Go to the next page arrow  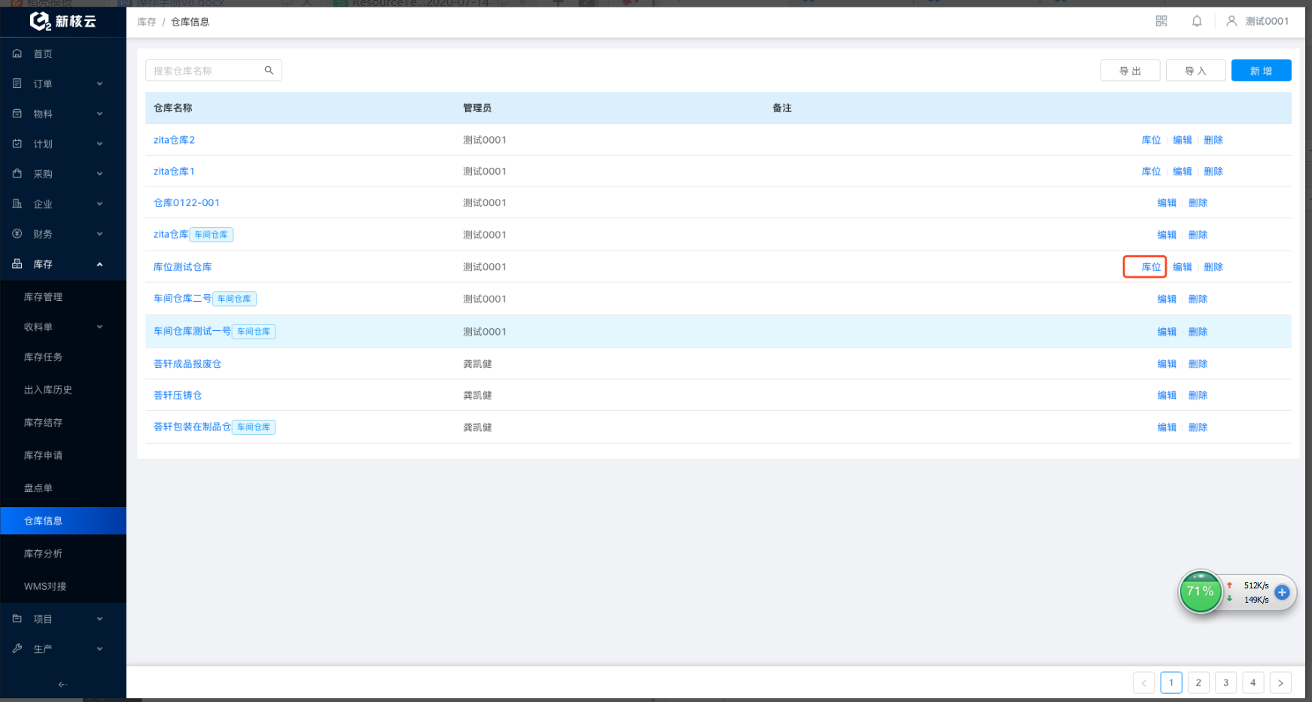[1280, 682]
